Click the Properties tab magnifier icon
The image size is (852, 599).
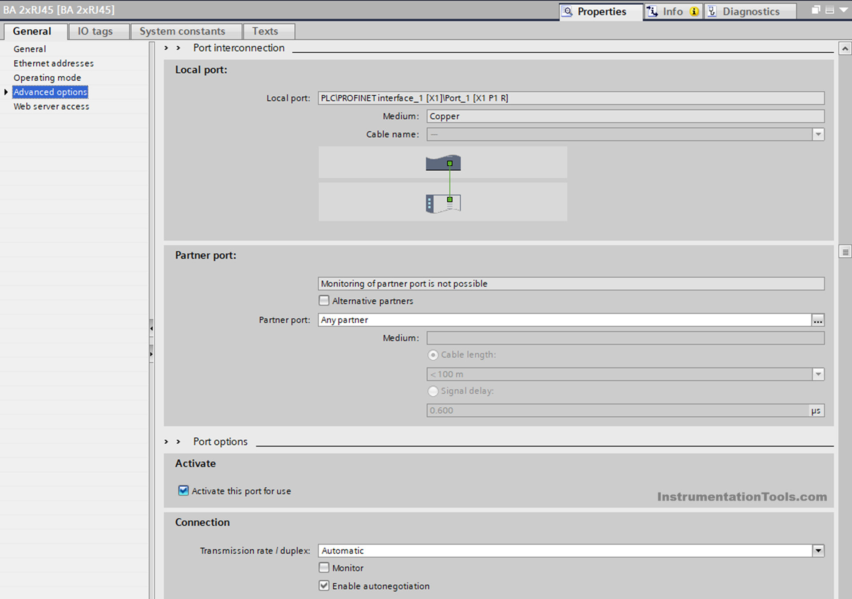567,11
